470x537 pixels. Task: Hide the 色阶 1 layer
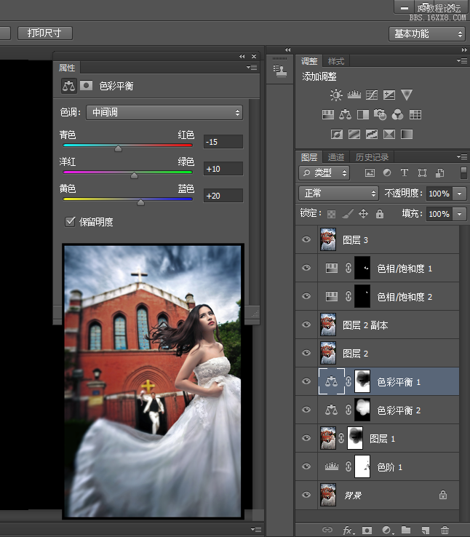pos(306,466)
